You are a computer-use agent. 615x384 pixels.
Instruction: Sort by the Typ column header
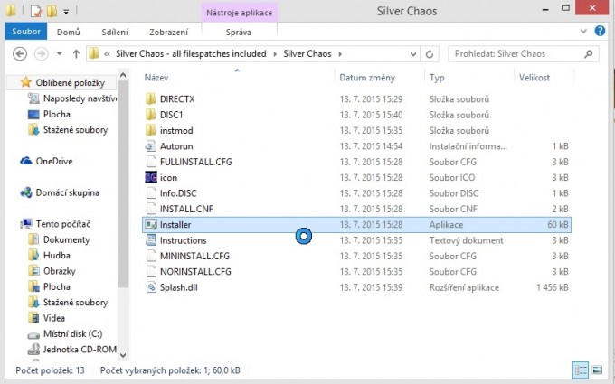437,78
